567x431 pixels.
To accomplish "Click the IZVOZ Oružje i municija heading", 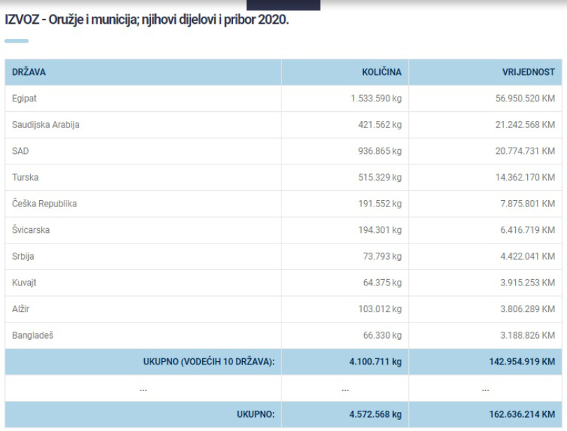I will click(x=147, y=20).
